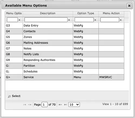This screenshot has height=118, width=135.
Task: Select the Data Entry row description
Action: pyautogui.click(x=48, y=26)
